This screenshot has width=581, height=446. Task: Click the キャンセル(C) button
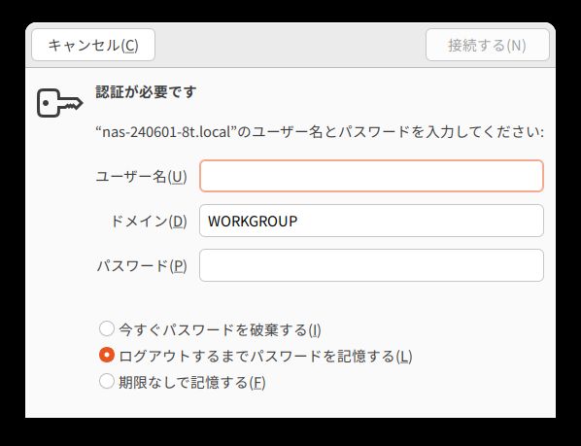(93, 45)
